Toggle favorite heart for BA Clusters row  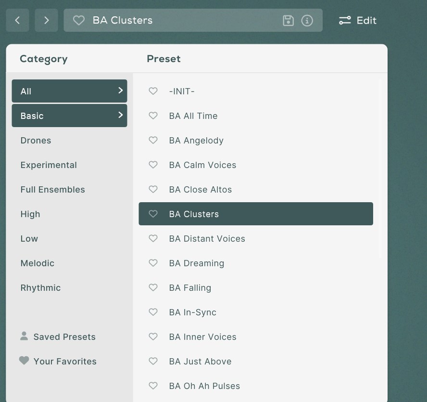[153, 214]
